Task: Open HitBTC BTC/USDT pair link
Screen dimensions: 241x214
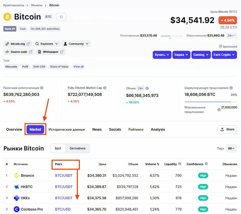Action: pyautogui.click(x=64, y=187)
